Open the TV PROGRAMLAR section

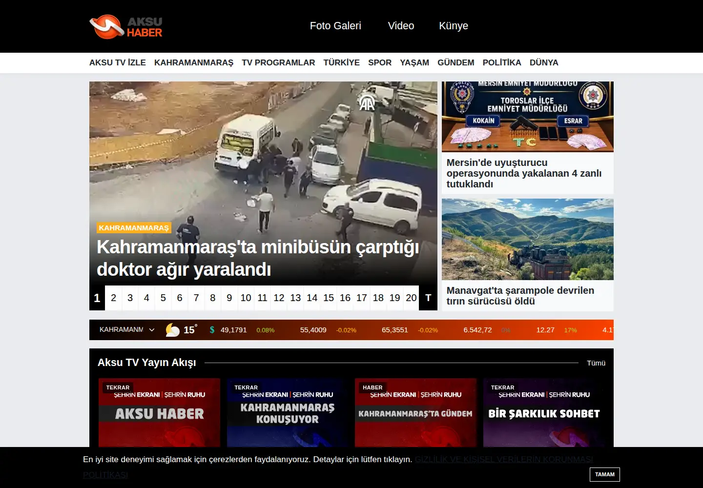coord(278,62)
